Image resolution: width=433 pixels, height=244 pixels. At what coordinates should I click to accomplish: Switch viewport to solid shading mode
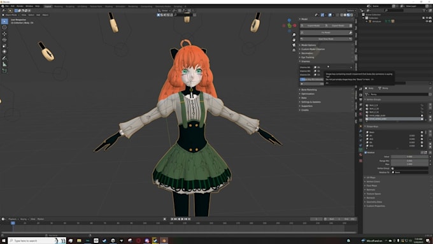pos(345,15)
